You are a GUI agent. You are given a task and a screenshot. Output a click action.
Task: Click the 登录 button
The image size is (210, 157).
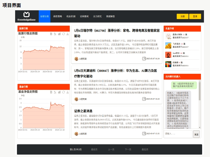click(195, 16)
